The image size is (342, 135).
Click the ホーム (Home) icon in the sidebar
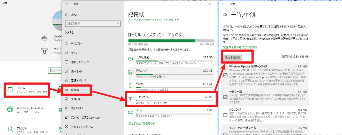pos(67,15)
